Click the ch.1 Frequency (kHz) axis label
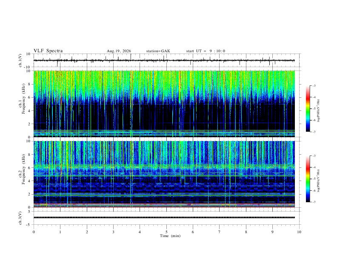The image size is (337, 260). [23, 104]
